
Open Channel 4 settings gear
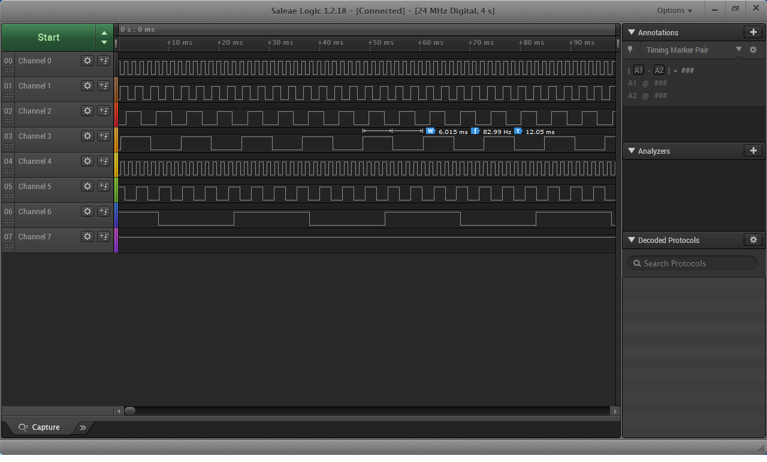coord(87,161)
